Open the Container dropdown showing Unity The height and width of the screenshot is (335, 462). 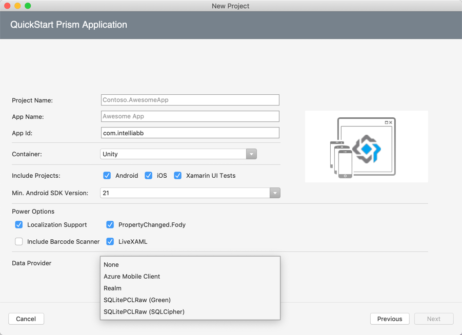click(178, 154)
